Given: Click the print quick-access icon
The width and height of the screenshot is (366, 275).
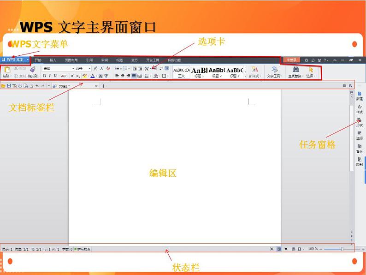Looking at the screenshot, I should point(20,86).
